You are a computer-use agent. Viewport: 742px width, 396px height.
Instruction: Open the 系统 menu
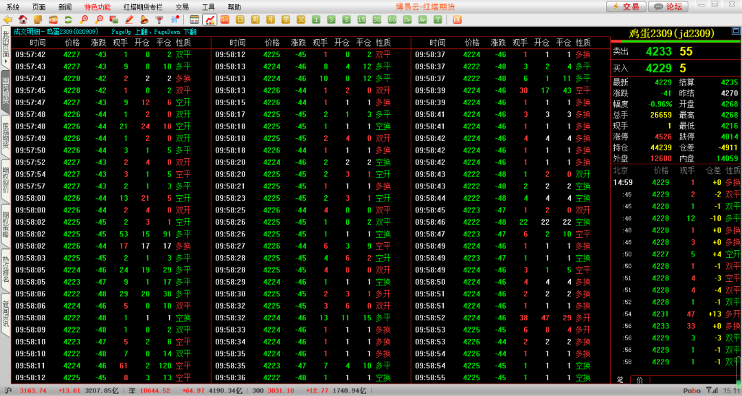(13, 6)
